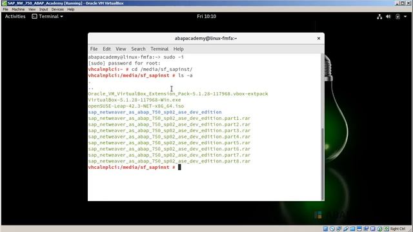Click the '[sudo] password for root:' line
Viewport: 413px width, 232px height.
click(124, 63)
